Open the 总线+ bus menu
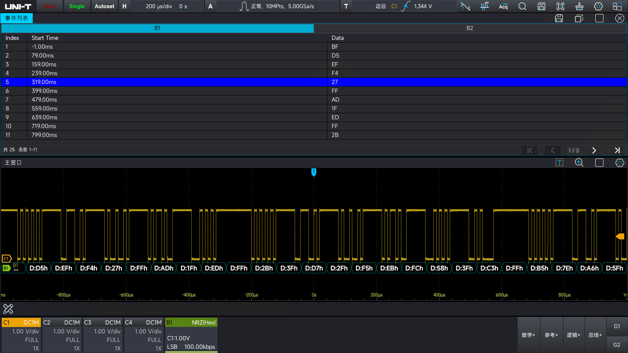 [595, 335]
